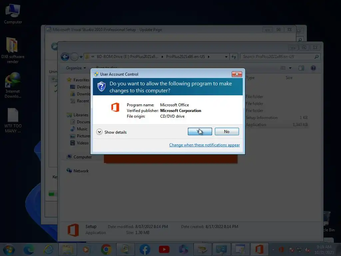Show hidden system tray icons arrow

click(x=273, y=250)
